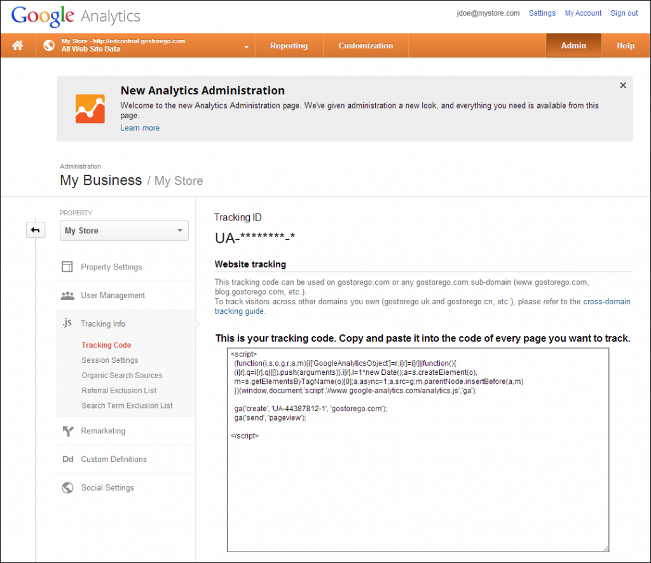
Task: Click the Social Settings globe icon
Action: (x=67, y=487)
